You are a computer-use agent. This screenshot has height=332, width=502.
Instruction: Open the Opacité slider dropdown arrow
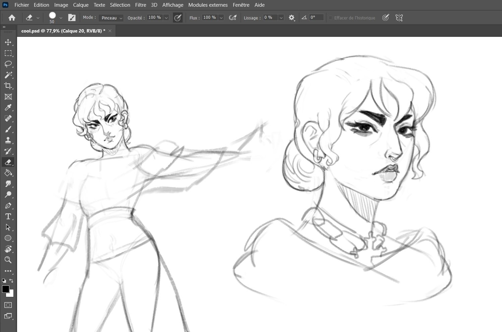point(166,18)
